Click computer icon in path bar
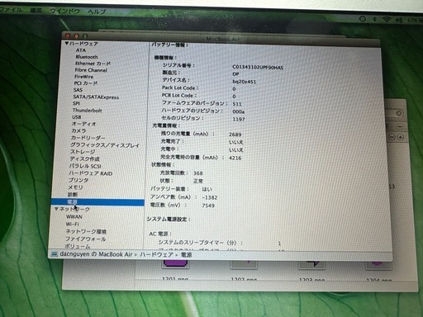The height and width of the screenshot is (317, 423). pyautogui.click(x=55, y=253)
